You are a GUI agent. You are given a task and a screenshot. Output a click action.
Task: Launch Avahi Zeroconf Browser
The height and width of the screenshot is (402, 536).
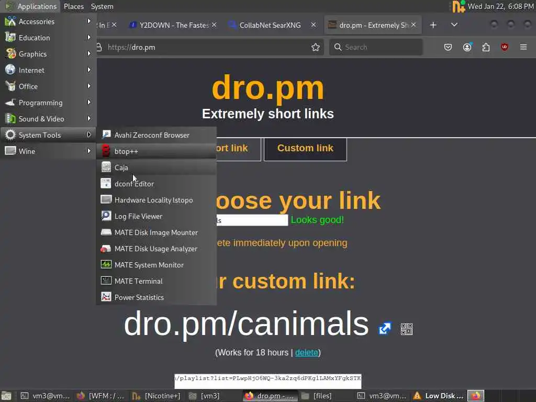click(x=157, y=135)
